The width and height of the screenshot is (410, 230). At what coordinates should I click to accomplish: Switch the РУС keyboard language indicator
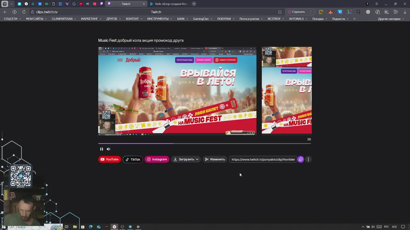386,227
